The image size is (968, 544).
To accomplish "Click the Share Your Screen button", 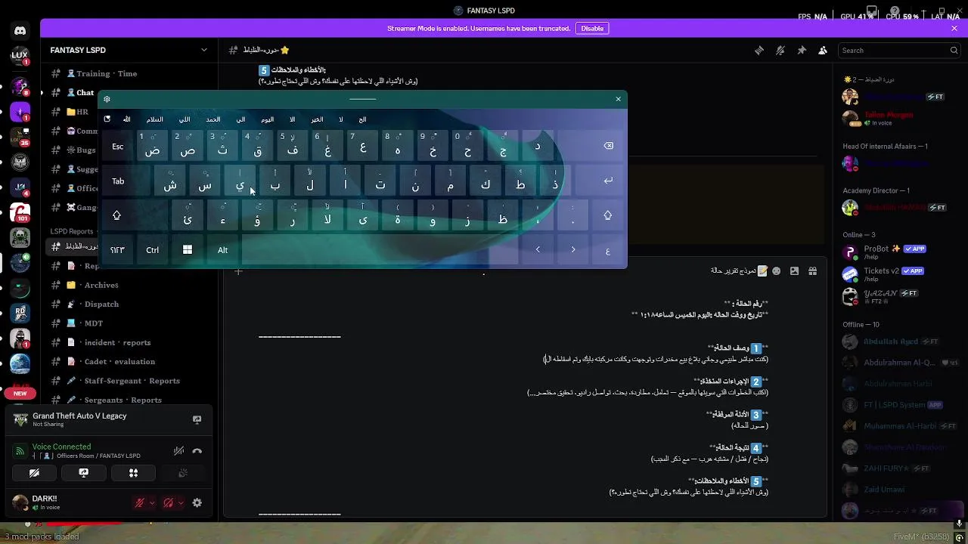I will point(84,473).
